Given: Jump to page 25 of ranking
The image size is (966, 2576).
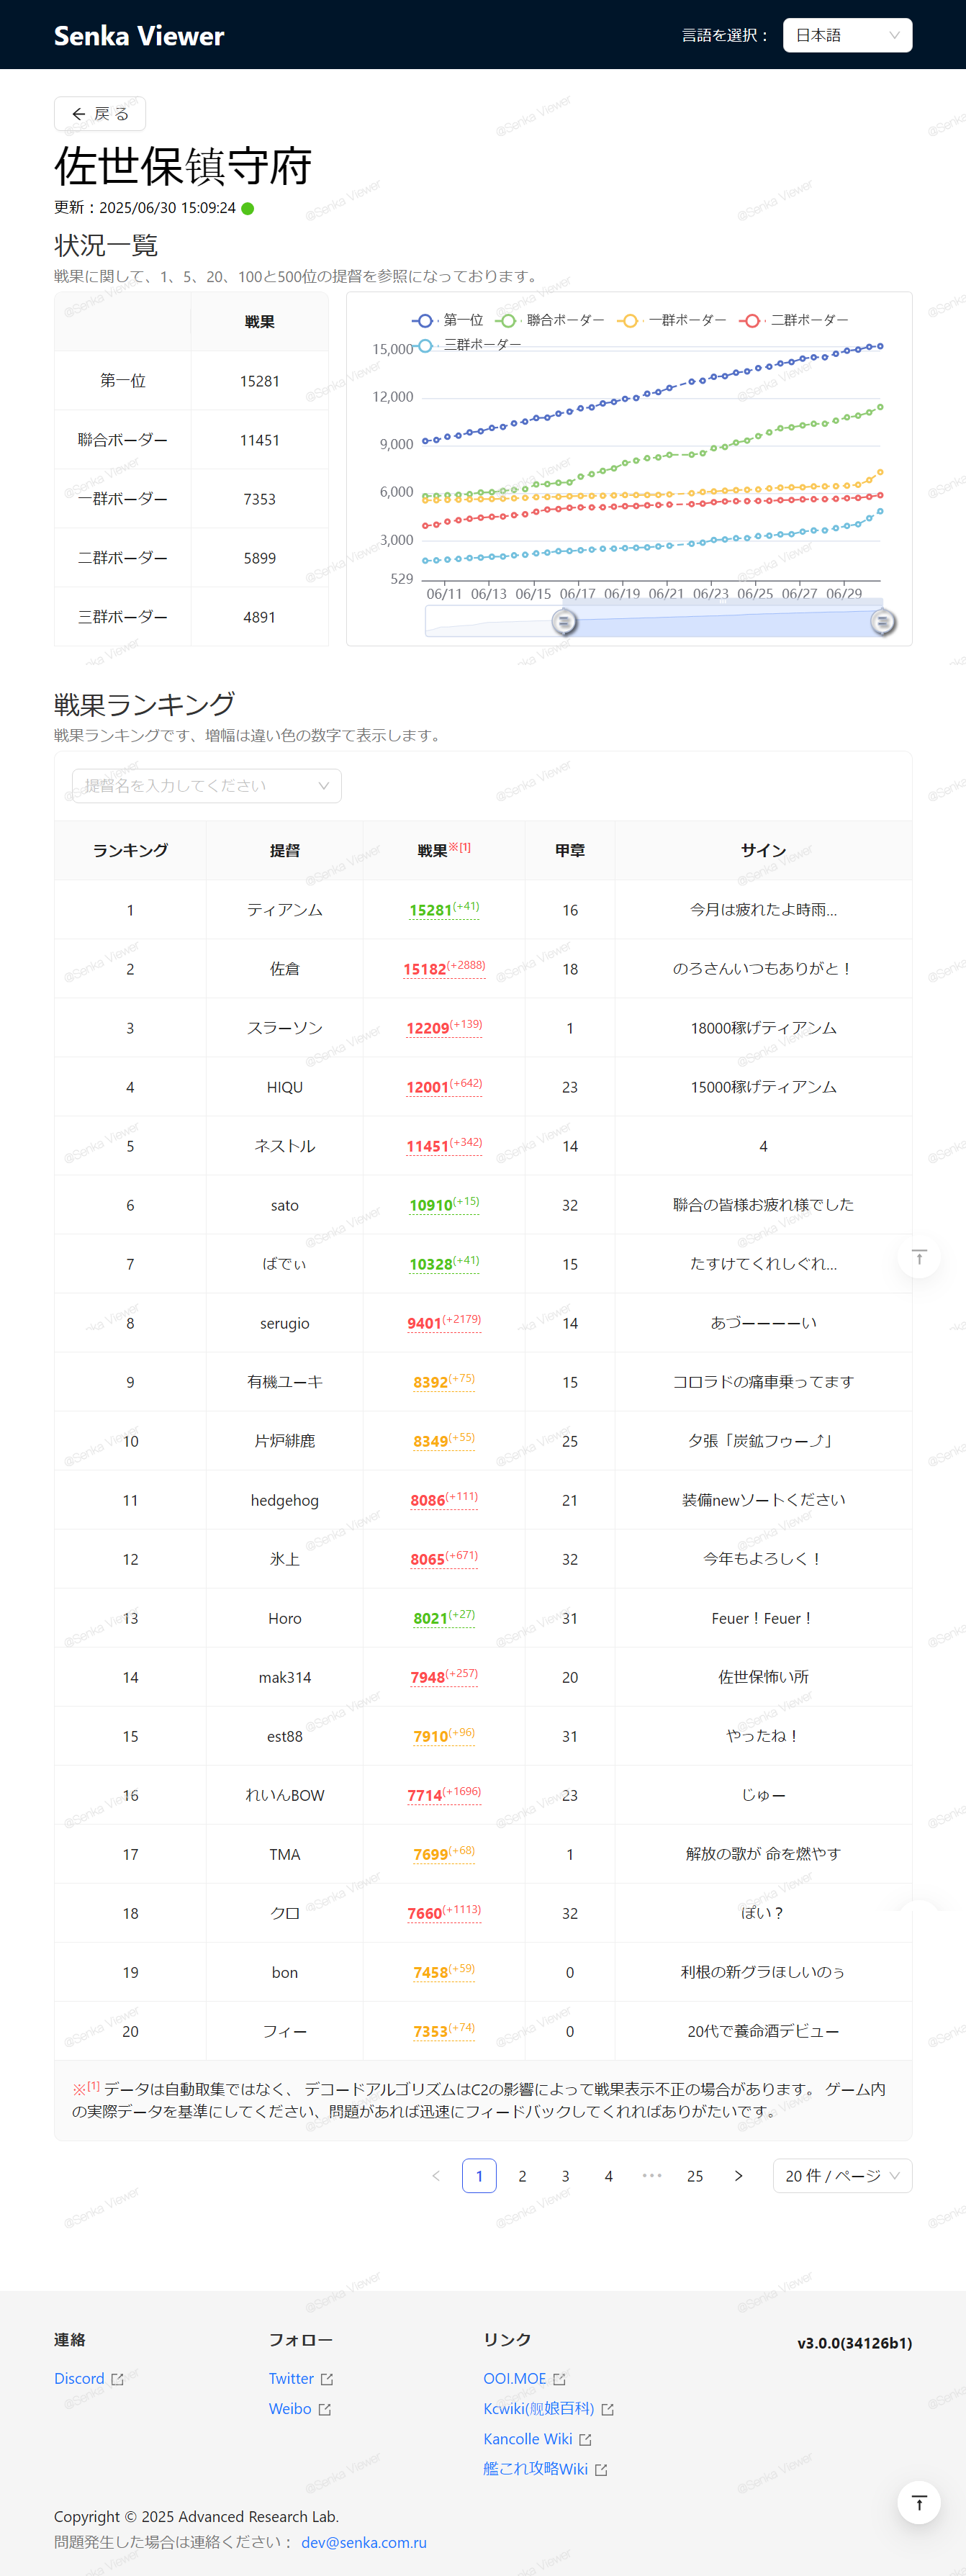Looking at the screenshot, I should [695, 2176].
